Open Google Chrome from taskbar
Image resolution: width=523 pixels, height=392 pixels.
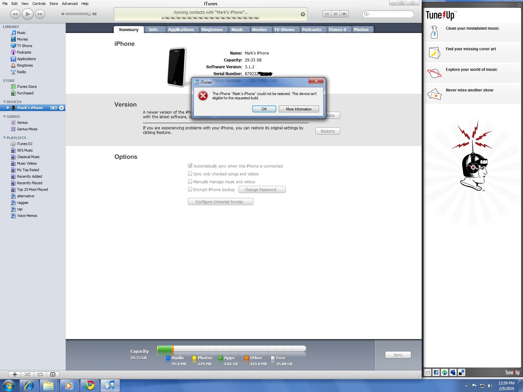(90, 385)
